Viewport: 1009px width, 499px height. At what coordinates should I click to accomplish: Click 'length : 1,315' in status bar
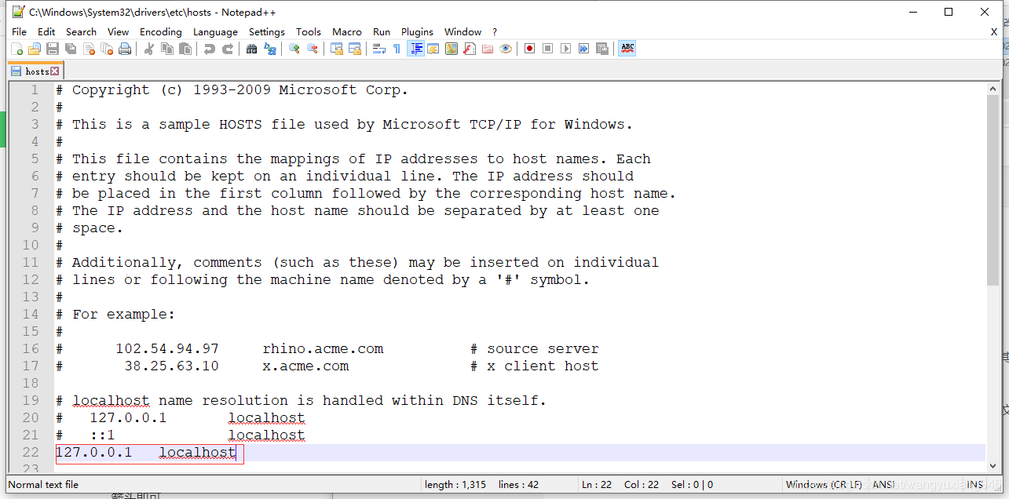[x=455, y=484]
